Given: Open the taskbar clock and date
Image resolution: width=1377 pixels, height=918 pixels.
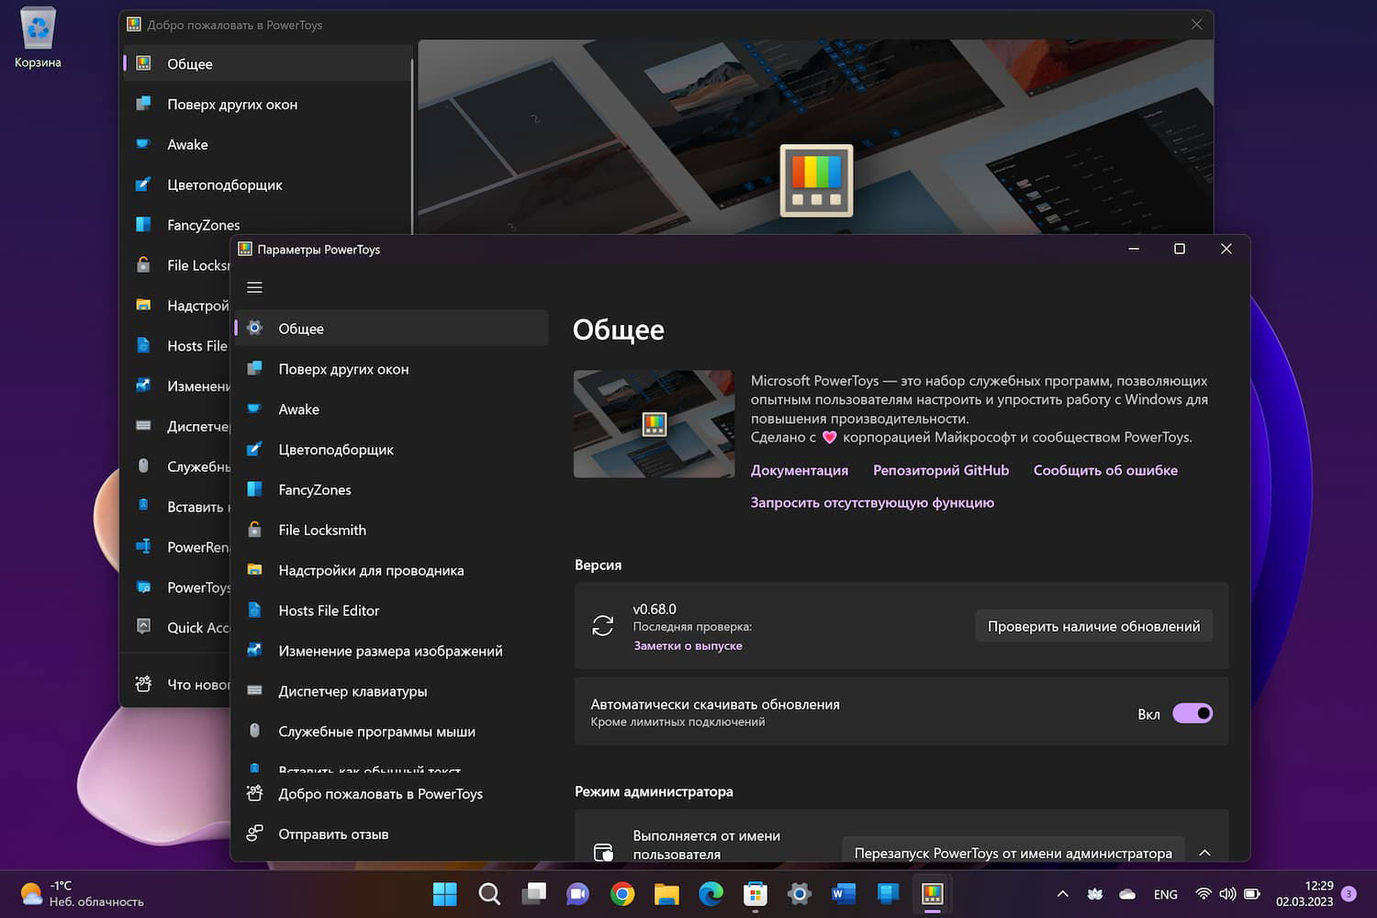Looking at the screenshot, I should [1304, 893].
